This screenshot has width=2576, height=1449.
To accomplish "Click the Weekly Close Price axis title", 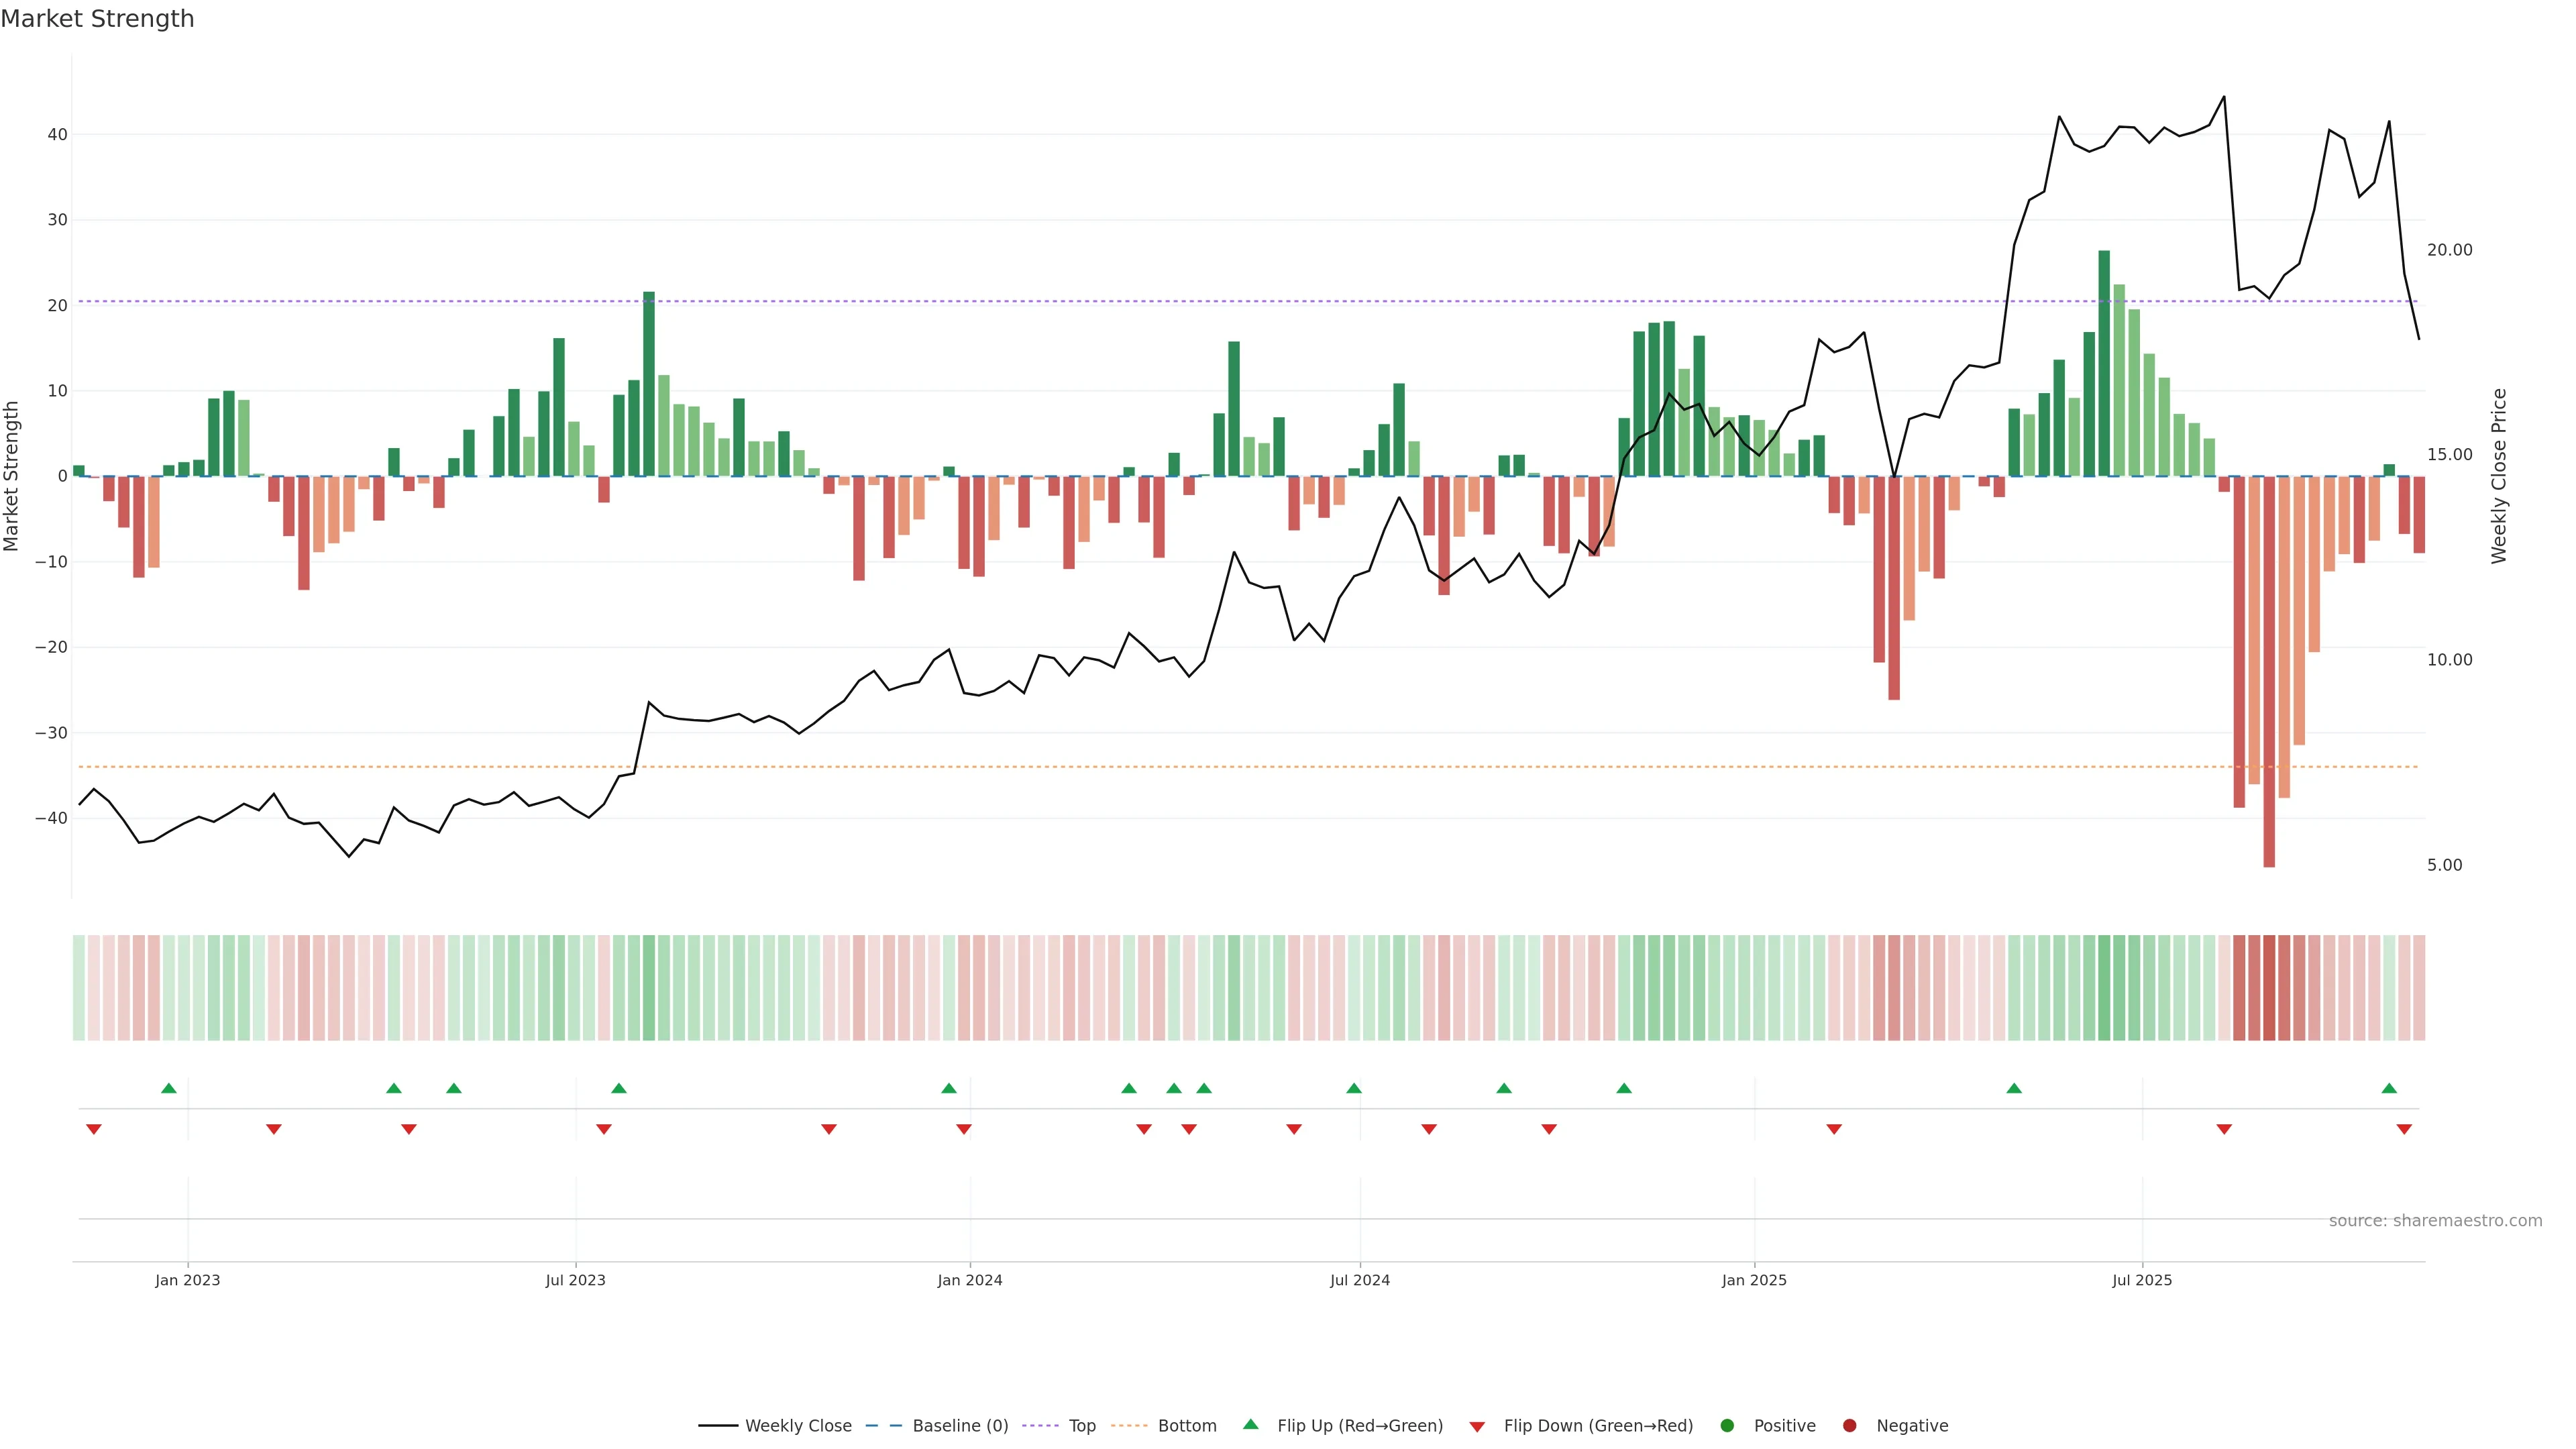I will click(x=2499, y=476).
